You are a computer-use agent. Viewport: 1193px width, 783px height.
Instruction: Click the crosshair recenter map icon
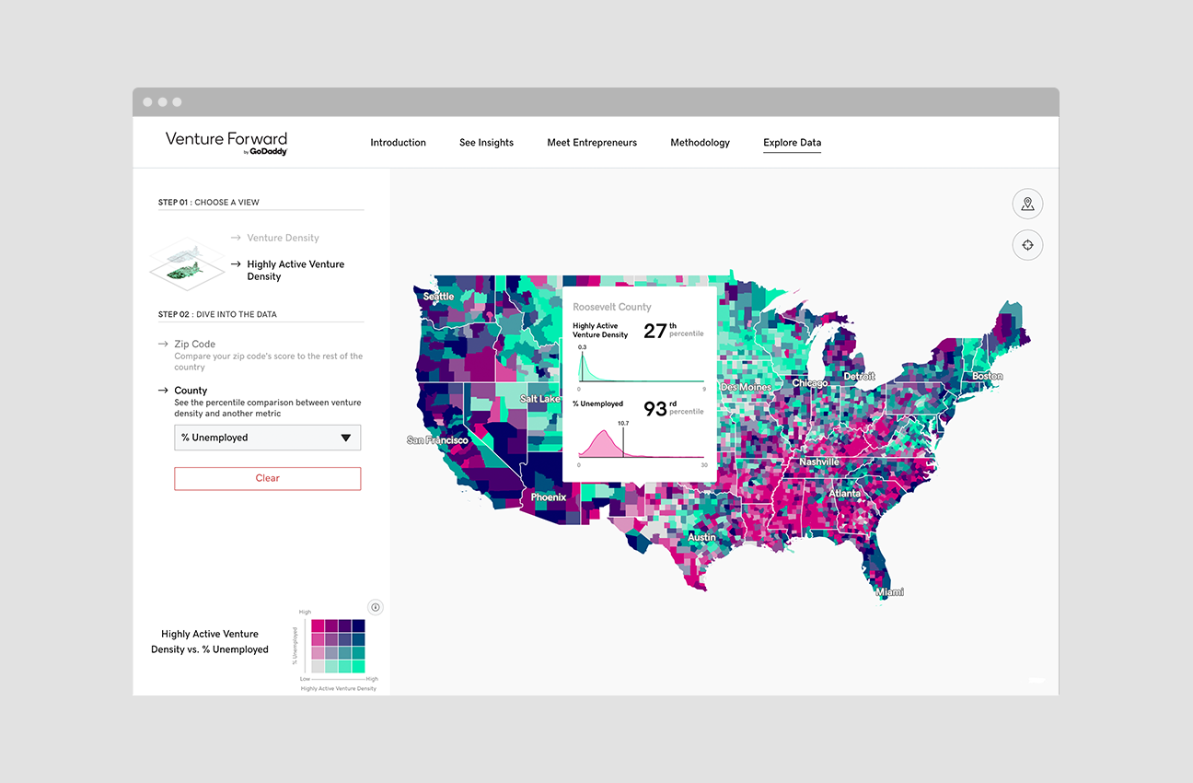[x=1027, y=245]
